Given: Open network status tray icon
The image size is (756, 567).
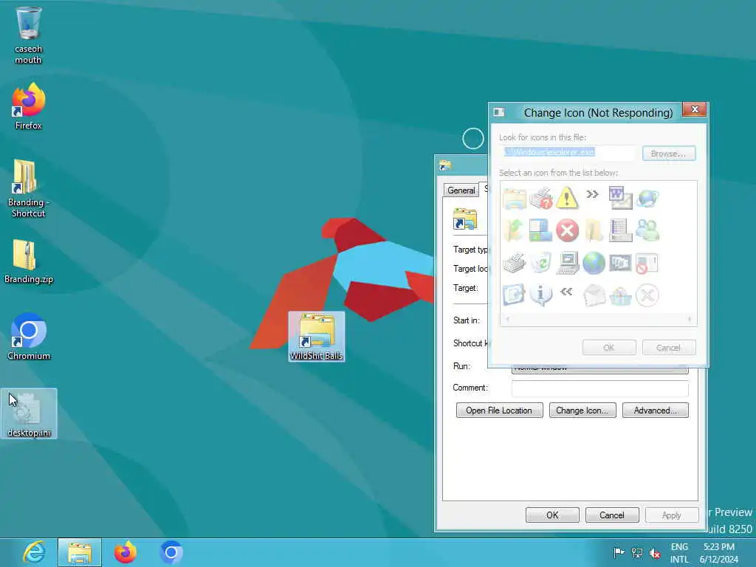Looking at the screenshot, I should [x=637, y=552].
